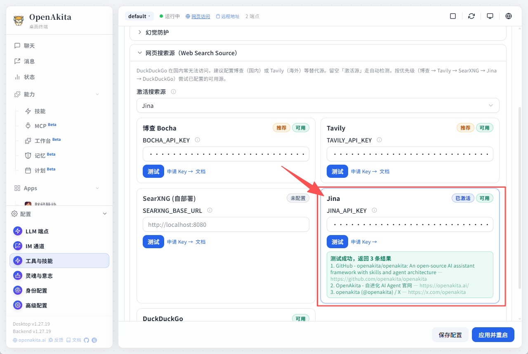Click the 网页访问 link
The width and height of the screenshot is (528, 354).
pos(198,16)
